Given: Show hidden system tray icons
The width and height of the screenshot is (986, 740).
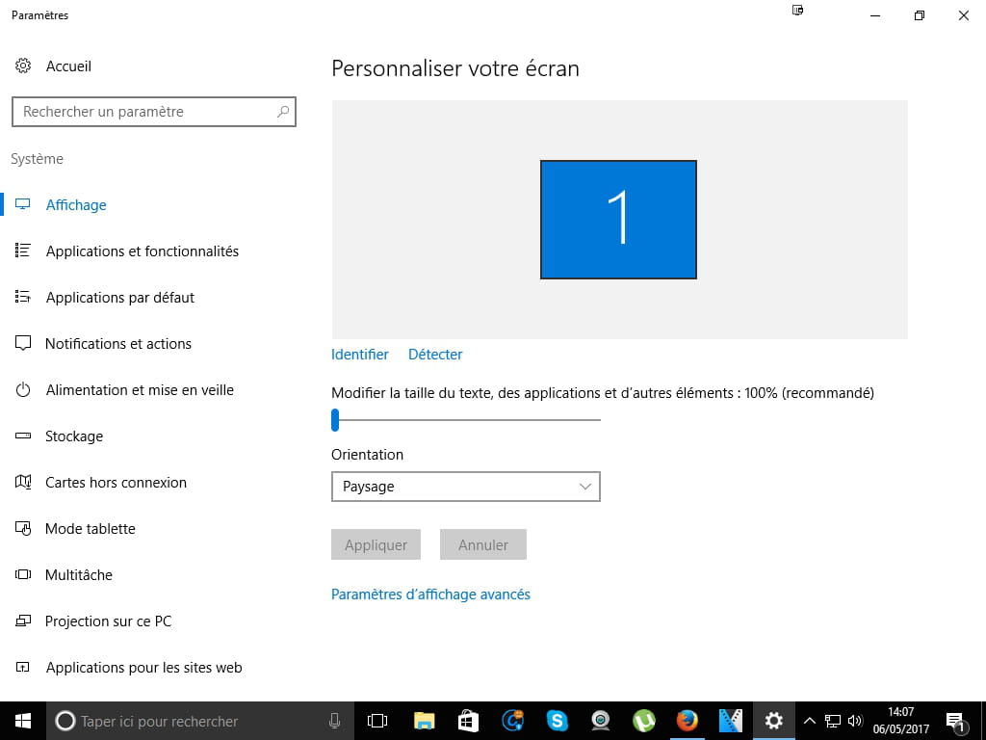Looking at the screenshot, I should (810, 721).
